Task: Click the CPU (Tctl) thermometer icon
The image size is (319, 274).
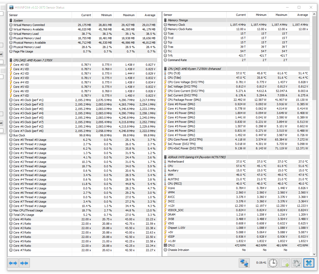Action: click(x=165, y=73)
